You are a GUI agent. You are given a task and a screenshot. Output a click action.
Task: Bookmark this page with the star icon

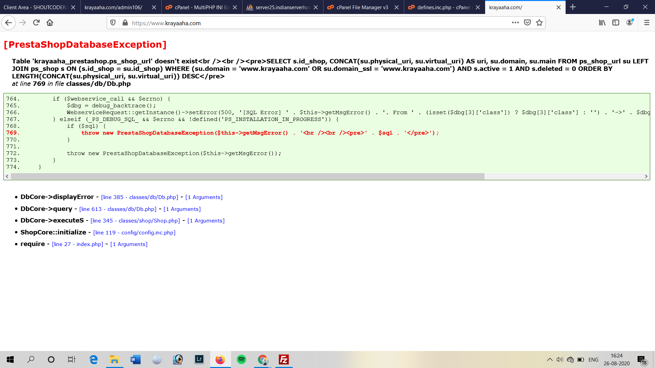click(x=539, y=23)
